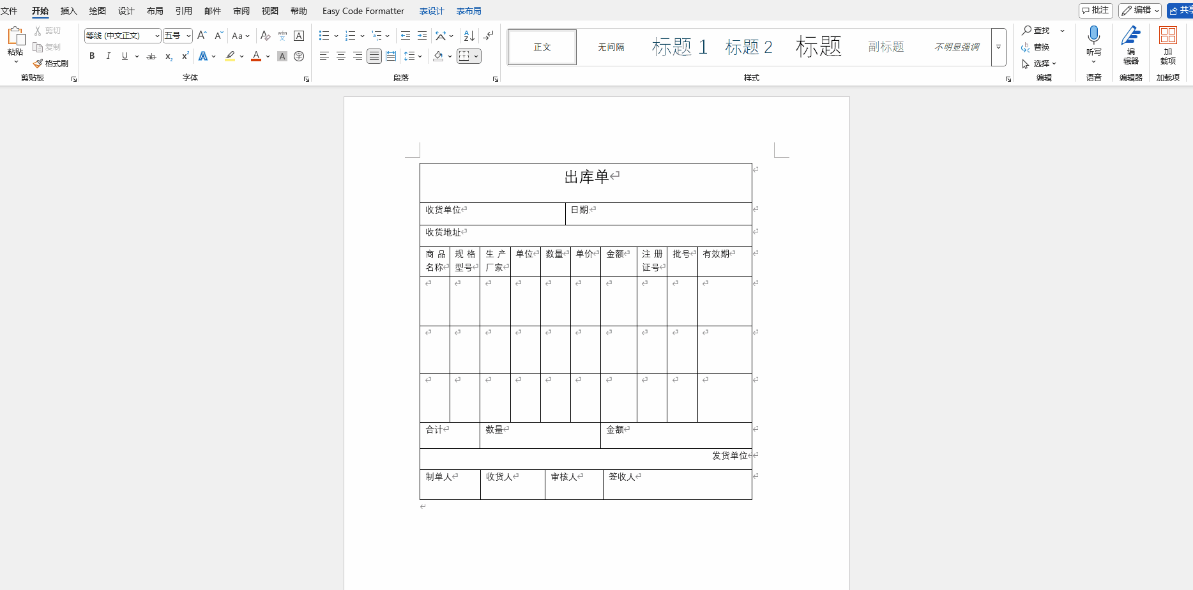Click the sort A-Z icon
The width and height of the screenshot is (1193, 590).
469,36
